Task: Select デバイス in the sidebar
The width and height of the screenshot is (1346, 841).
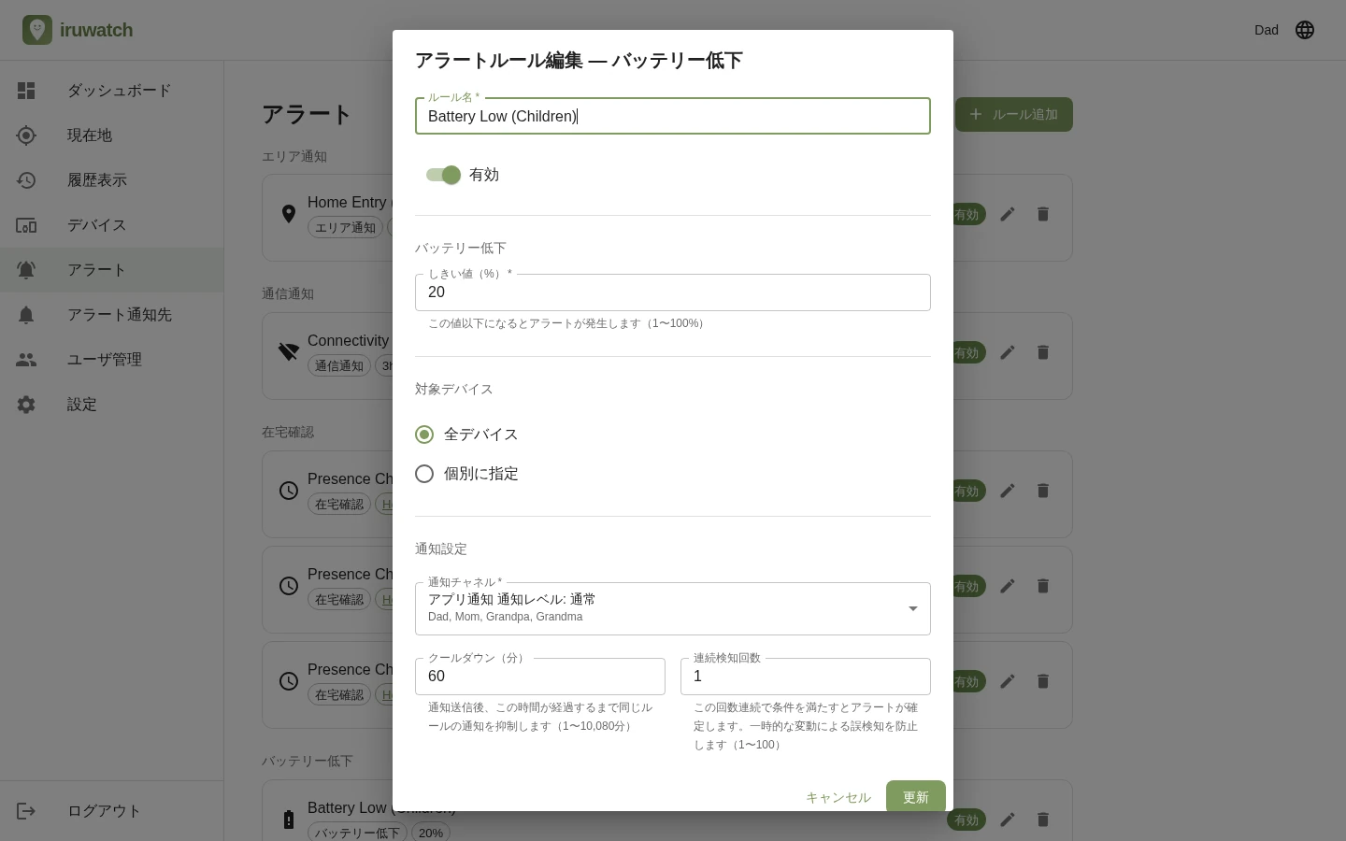Action: click(x=112, y=225)
